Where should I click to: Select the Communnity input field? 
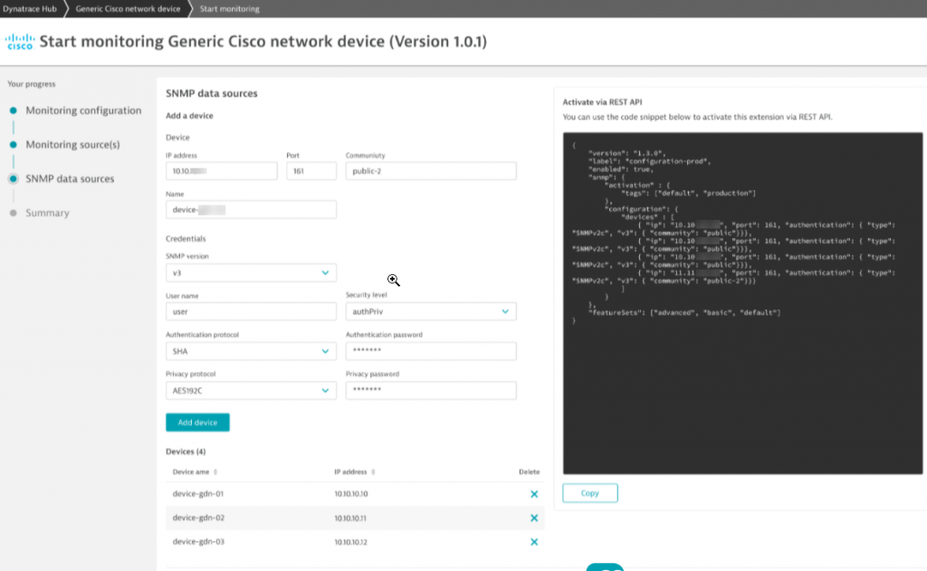(431, 170)
